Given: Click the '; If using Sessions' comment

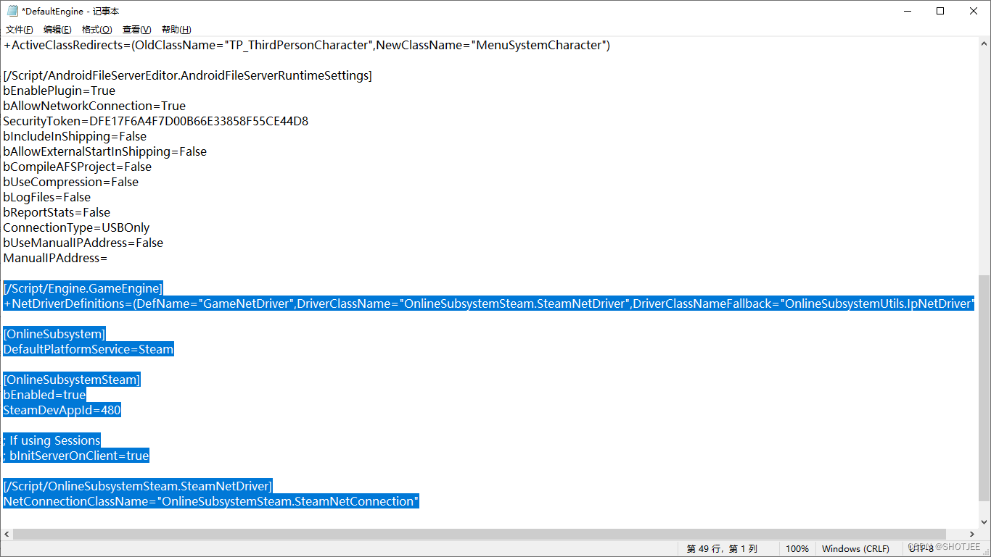Looking at the screenshot, I should tap(52, 440).
